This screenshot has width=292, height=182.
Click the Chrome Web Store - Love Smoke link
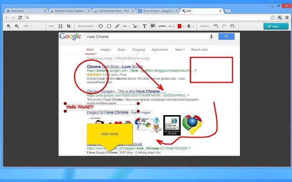(x=115, y=66)
